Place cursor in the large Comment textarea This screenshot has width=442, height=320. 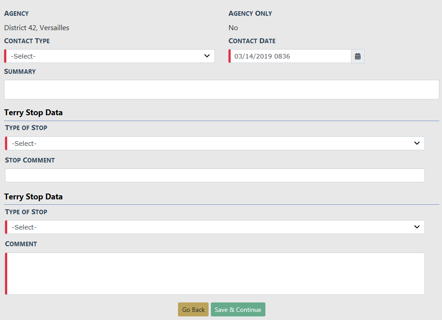point(215,274)
